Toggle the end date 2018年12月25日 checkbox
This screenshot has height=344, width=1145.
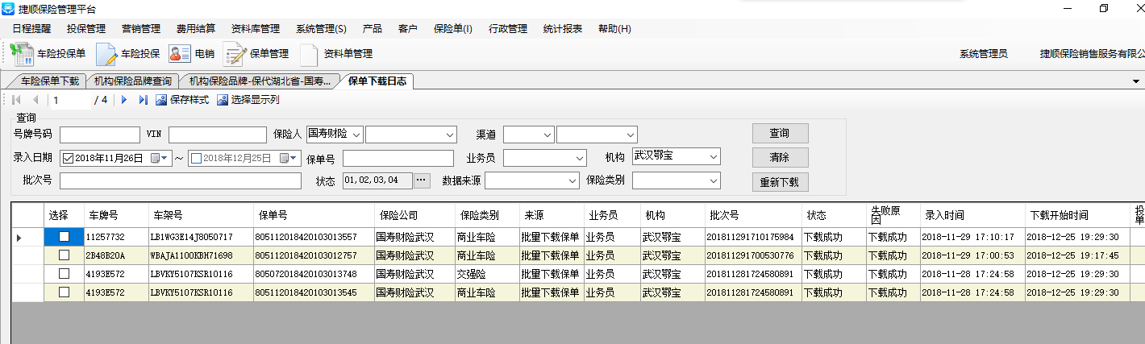coord(196,158)
